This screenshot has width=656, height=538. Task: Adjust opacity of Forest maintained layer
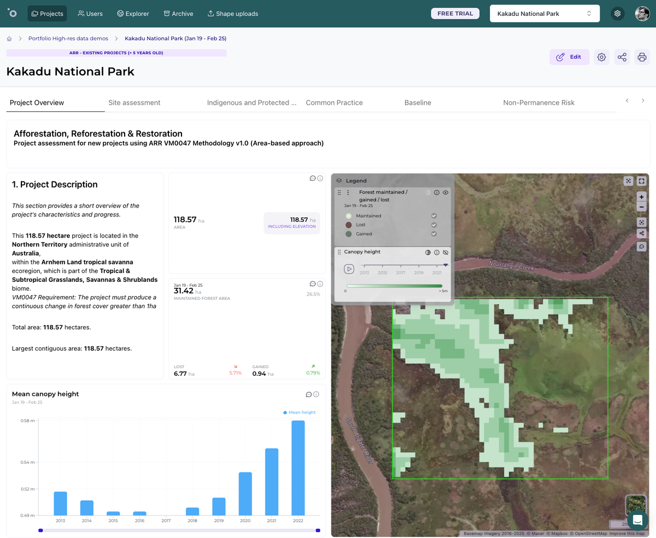[428, 193]
